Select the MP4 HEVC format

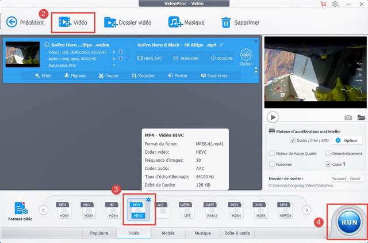click(x=138, y=210)
